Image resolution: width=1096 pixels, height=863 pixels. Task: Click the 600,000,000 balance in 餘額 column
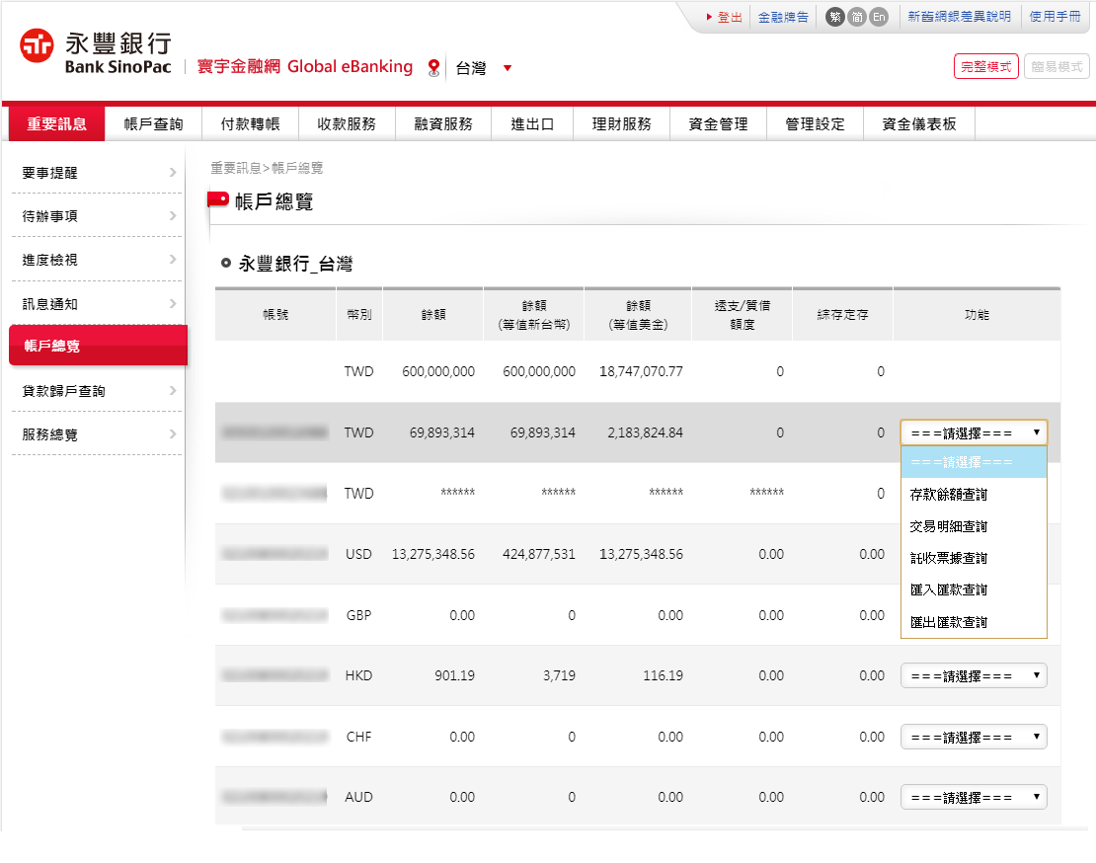(x=438, y=371)
